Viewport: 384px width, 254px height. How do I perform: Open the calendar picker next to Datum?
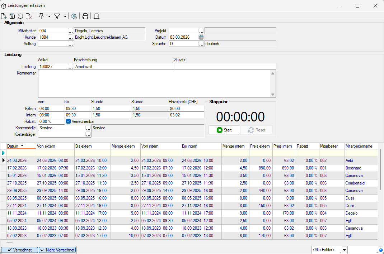[201, 37]
